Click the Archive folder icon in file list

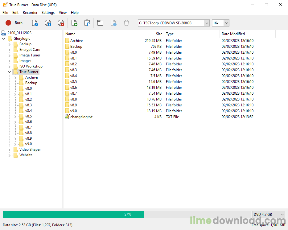(x=68, y=41)
